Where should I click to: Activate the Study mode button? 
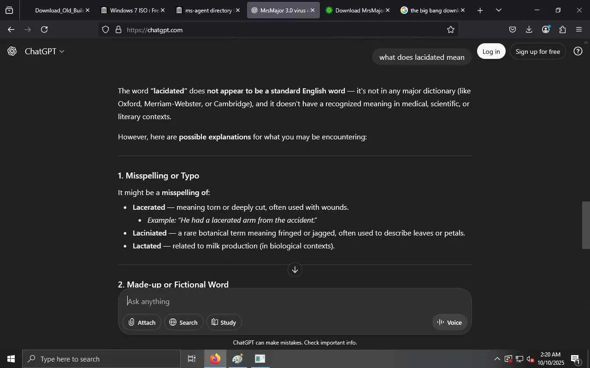[224, 322]
